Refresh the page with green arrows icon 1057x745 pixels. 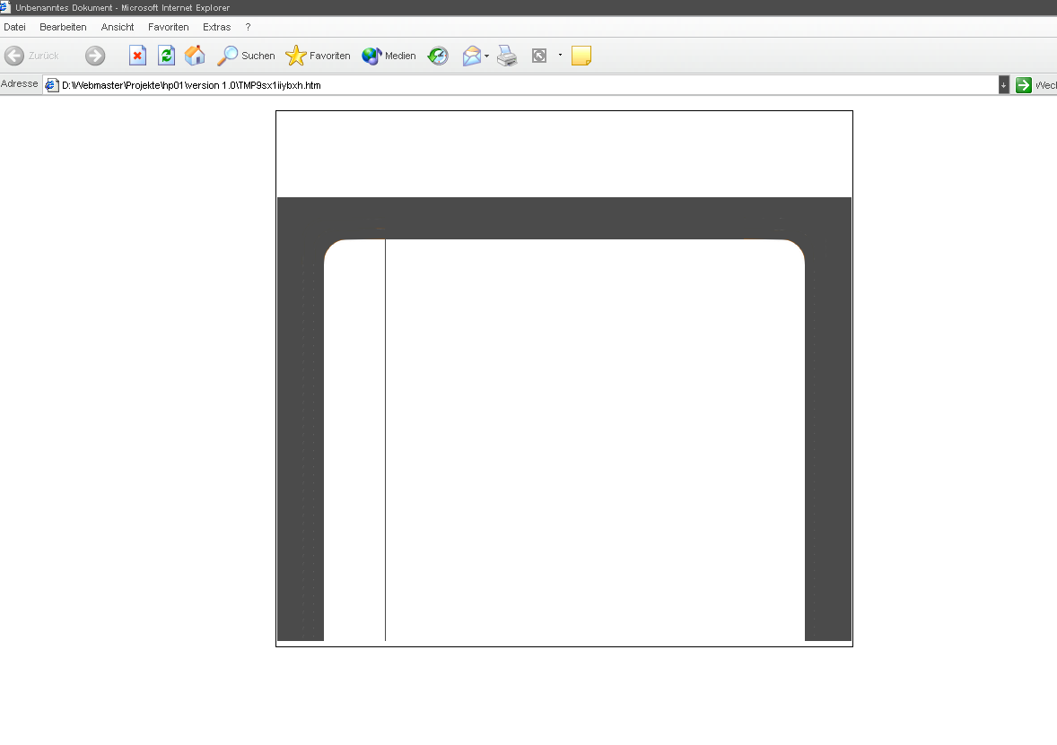(x=166, y=56)
